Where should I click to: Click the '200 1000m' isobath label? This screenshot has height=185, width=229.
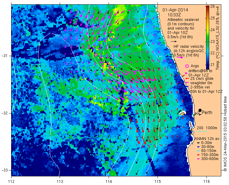pyautogui.click(x=207, y=128)
